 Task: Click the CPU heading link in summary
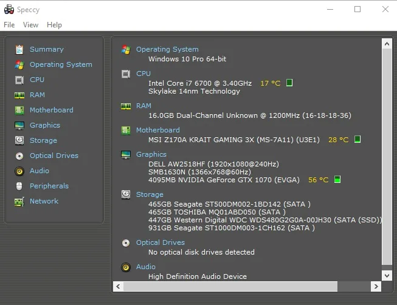click(143, 74)
